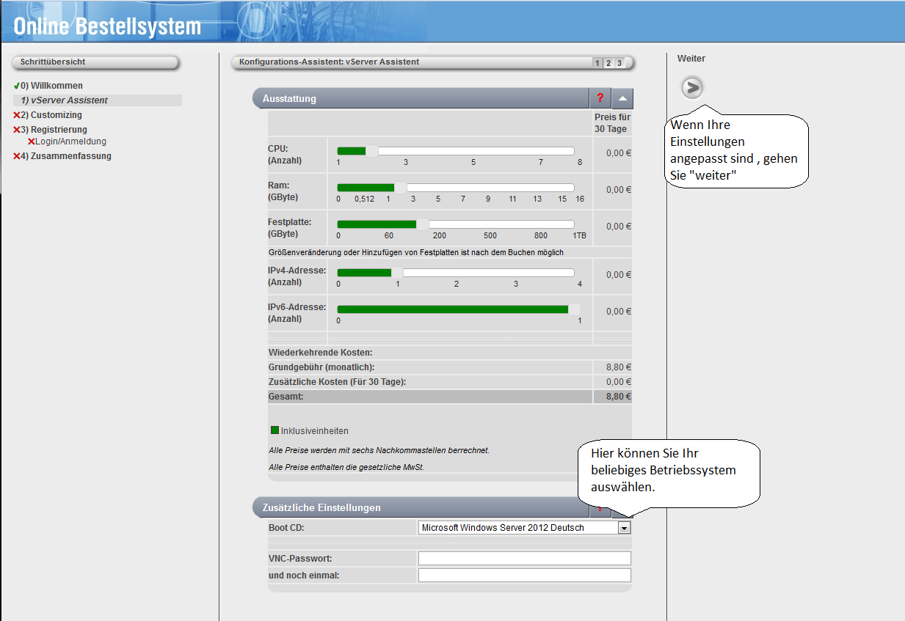The width and height of the screenshot is (905, 621).
Task: Collapse the Ausstattung section
Action: 622,98
